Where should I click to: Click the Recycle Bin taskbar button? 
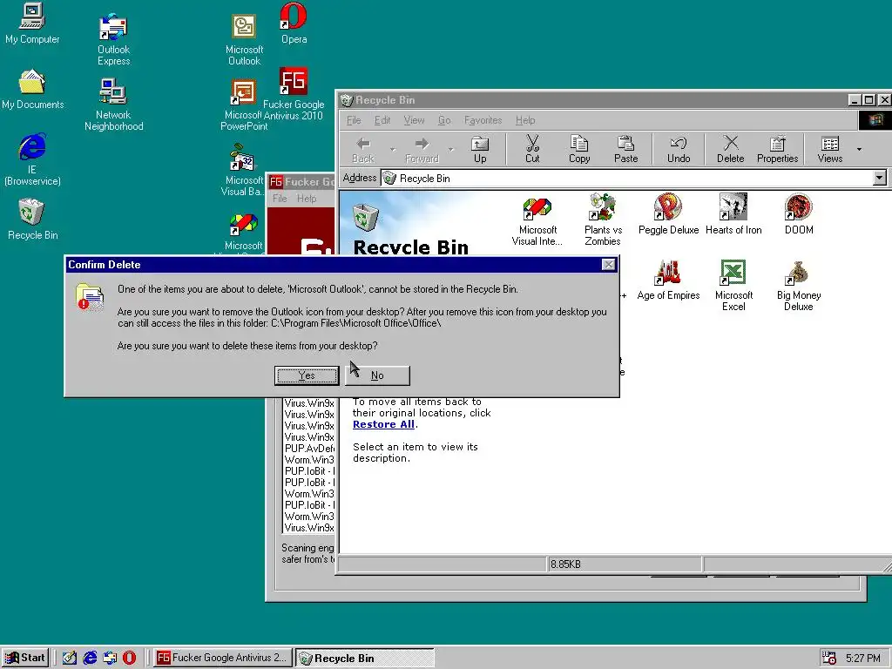tap(364, 658)
